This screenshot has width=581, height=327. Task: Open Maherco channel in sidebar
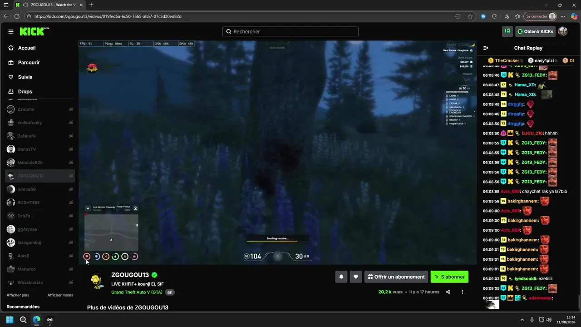(x=40, y=269)
